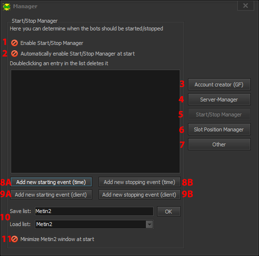Expand the Load list dropdown arrow
The image size is (259, 256).
tap(149, 224)
